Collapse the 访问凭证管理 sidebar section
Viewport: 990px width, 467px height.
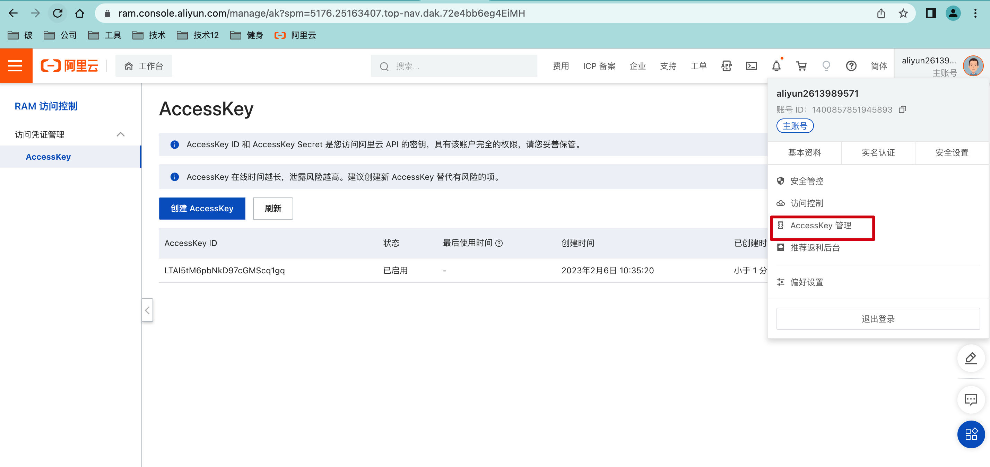coord(120,134)
